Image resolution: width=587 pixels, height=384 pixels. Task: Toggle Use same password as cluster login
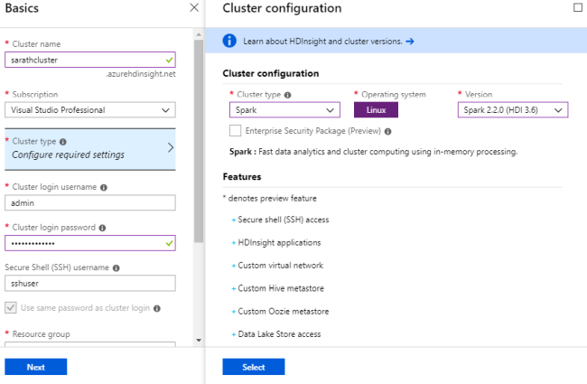pyautogui.click(x=10, y=307)
